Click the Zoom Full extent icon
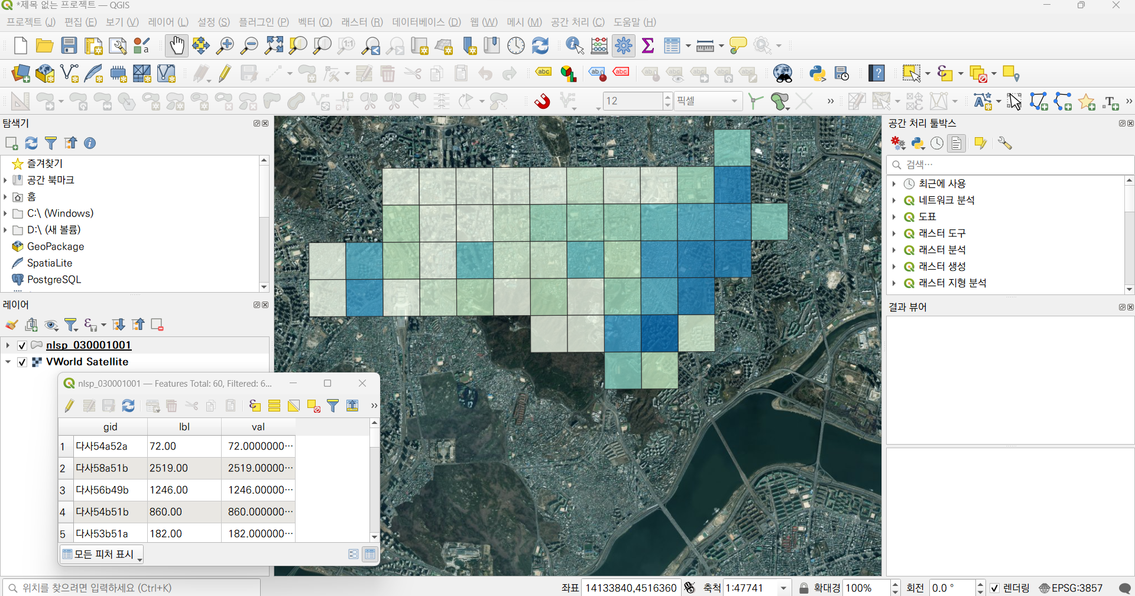The height and width of the screenshot is (596, 1135). (x=274, y=46)
